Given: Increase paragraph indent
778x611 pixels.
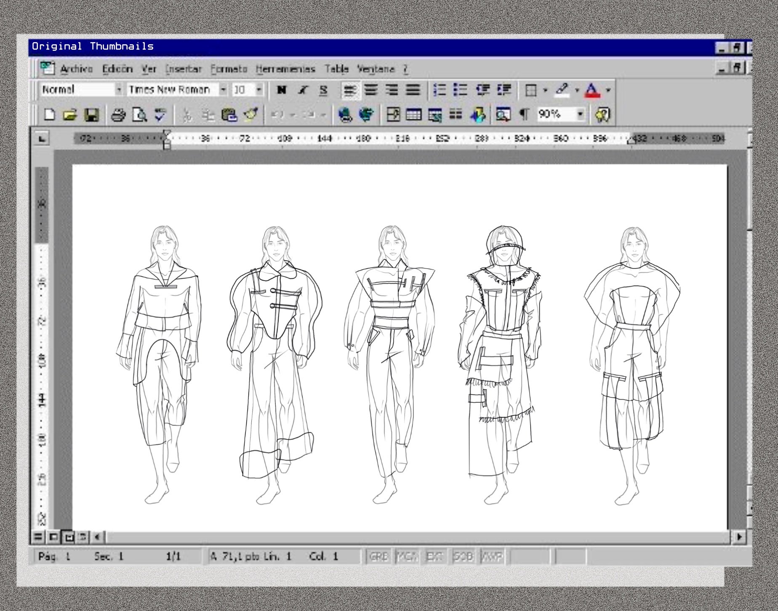Looking at the screenshot, I should pyautogui.click(x=504, y=90).
